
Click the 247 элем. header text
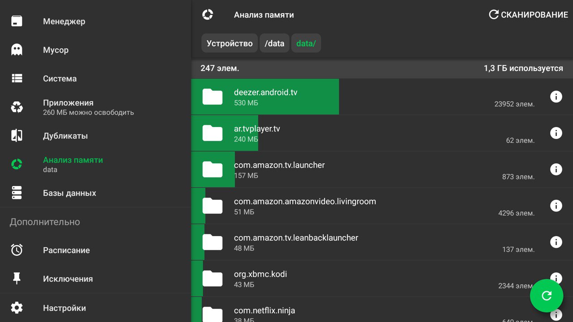220,68
